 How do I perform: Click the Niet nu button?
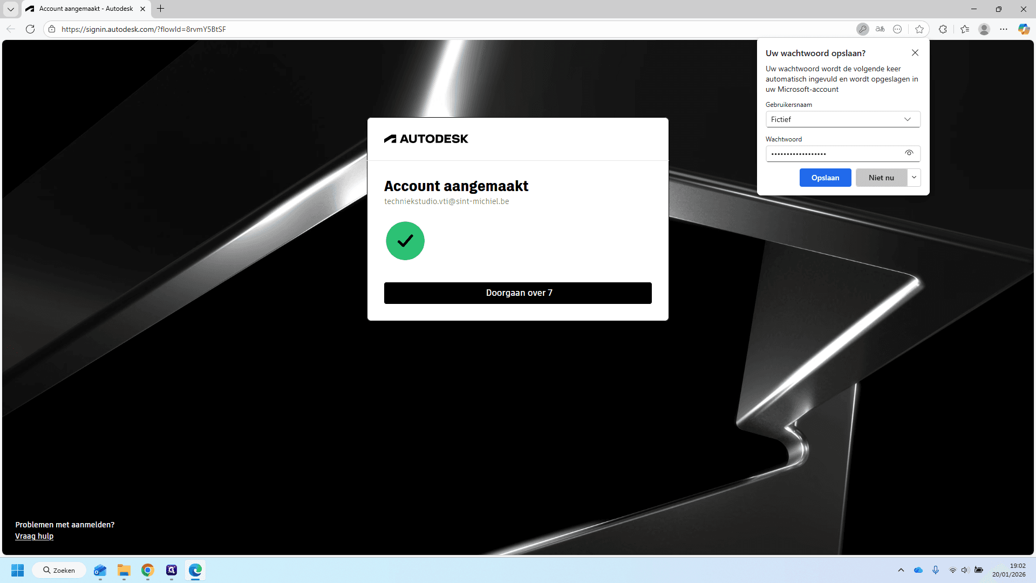pos(881,178)
